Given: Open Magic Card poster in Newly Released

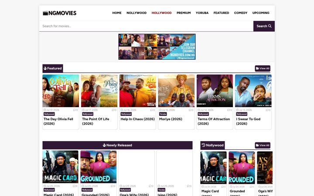Looking at the screenshot, I should pos(60,167).
